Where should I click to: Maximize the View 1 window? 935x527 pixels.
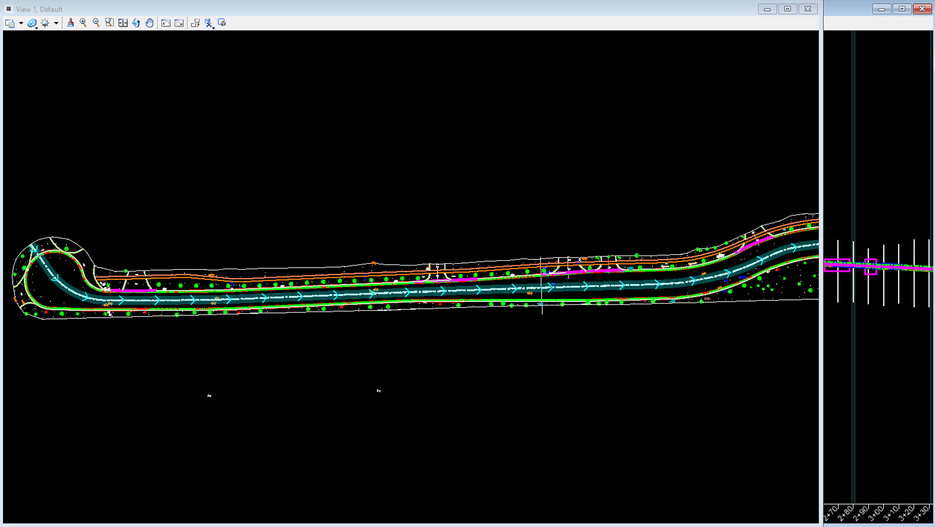point(787,9)
